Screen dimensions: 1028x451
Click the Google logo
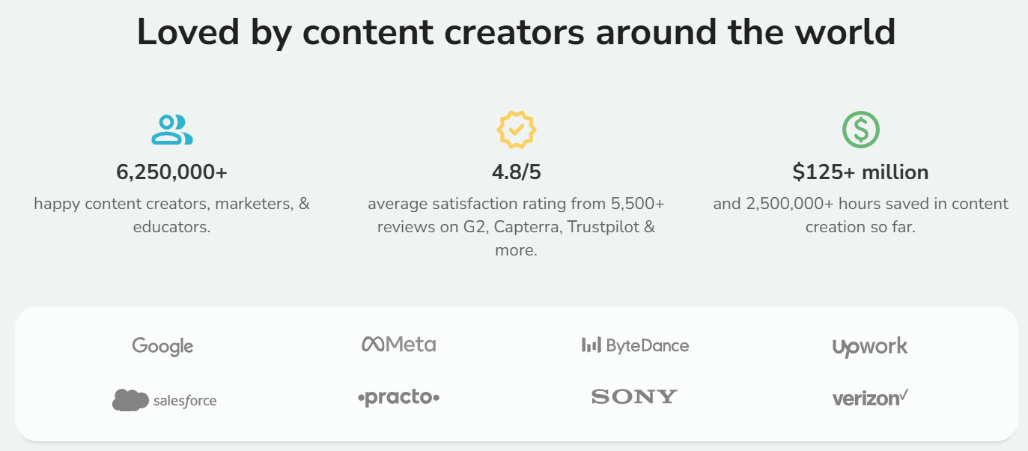[162, 346]
